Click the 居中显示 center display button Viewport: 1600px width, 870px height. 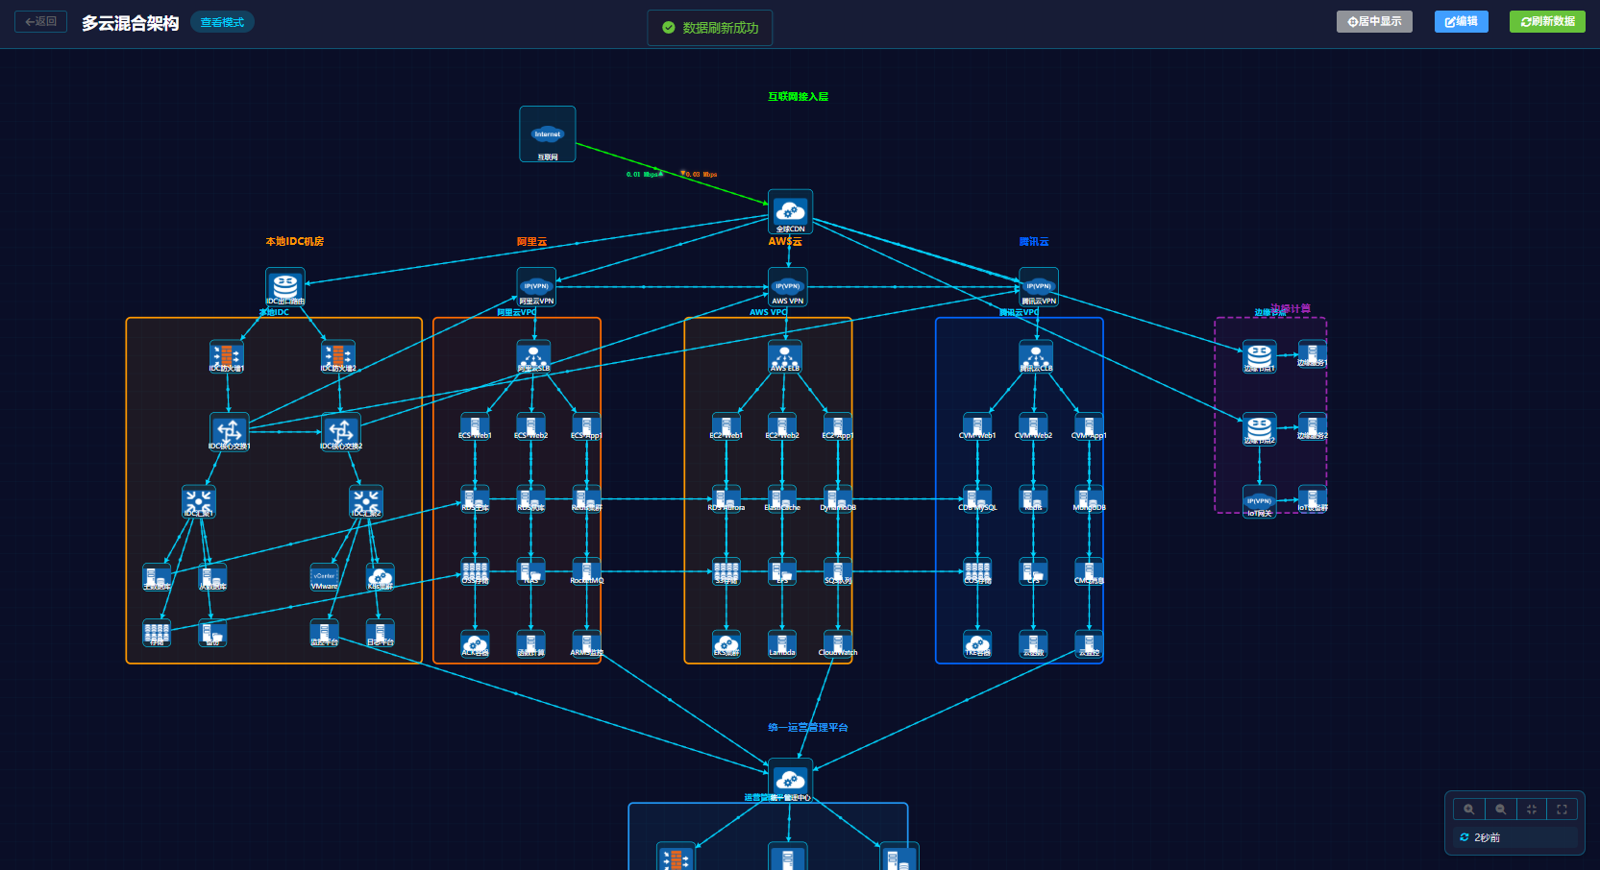point(1374,21)
